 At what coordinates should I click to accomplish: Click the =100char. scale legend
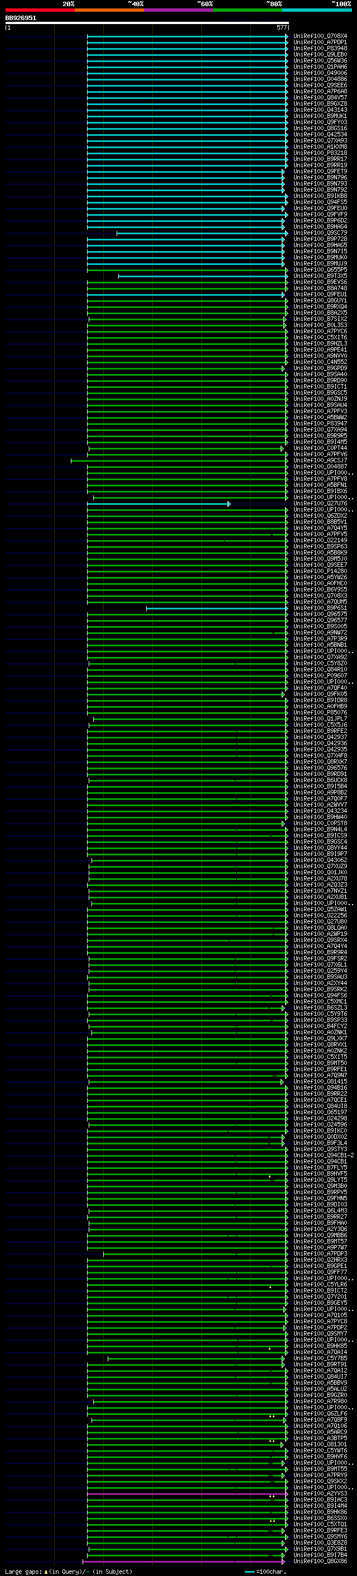pos(266,1572)
